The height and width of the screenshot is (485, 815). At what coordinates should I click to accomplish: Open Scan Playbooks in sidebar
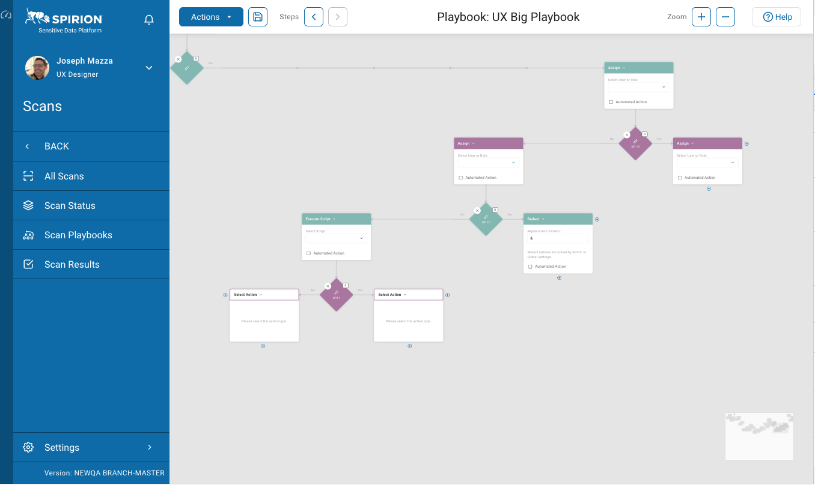[78, 235]
